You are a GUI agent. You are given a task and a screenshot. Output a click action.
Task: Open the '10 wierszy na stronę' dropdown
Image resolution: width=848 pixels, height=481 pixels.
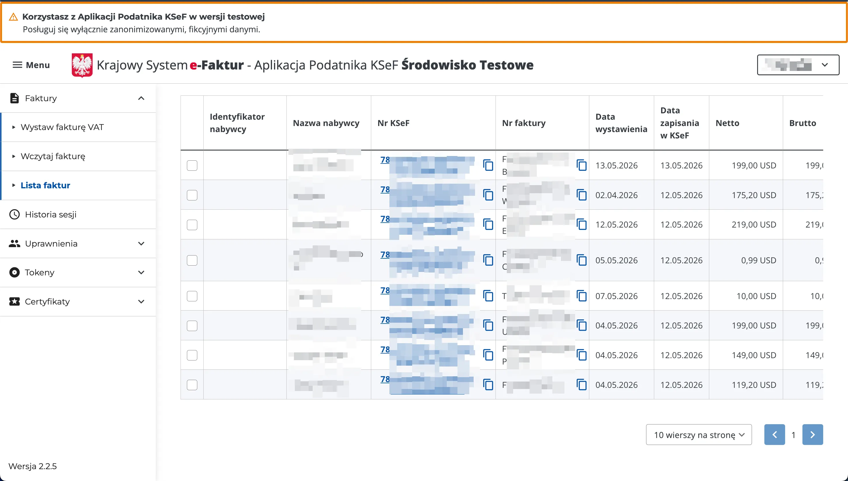(x=699, y=434)
